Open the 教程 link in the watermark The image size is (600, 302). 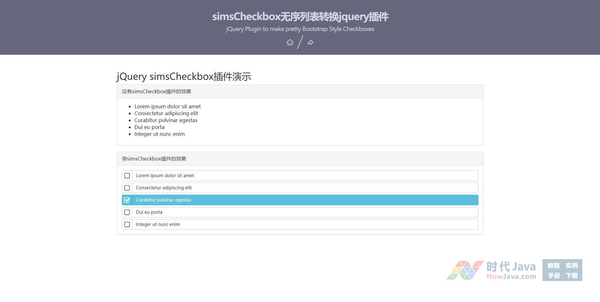pos(553,265)
